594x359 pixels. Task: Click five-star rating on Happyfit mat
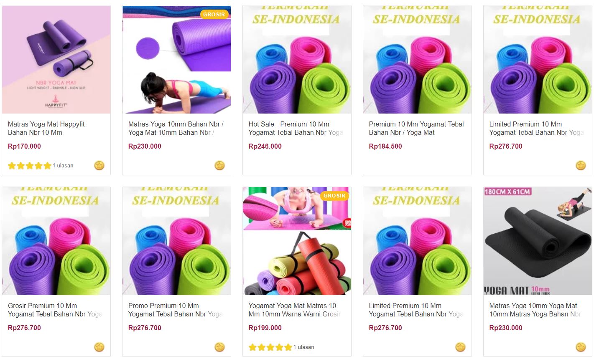[x=29, y=166]
